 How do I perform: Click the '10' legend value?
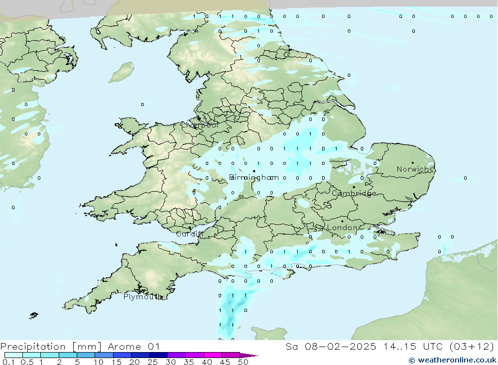pos(99,362)
